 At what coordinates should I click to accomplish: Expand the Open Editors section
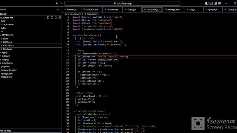point(31,131)
